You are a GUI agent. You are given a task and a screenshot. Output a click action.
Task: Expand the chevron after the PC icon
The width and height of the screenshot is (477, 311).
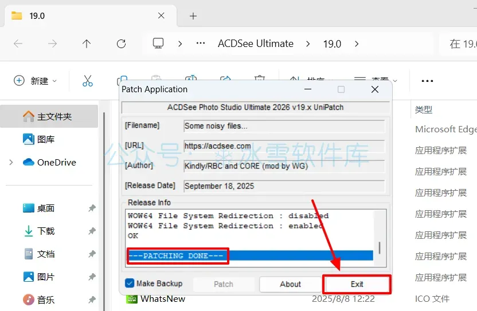[180, 44]
